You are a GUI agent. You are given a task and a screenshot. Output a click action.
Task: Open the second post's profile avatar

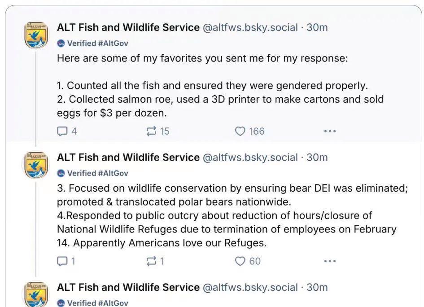(36, 165)
